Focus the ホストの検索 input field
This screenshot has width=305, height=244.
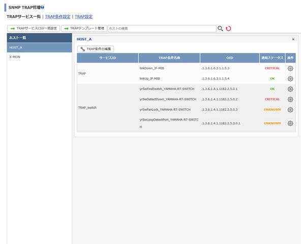click(x=162, y=28)
